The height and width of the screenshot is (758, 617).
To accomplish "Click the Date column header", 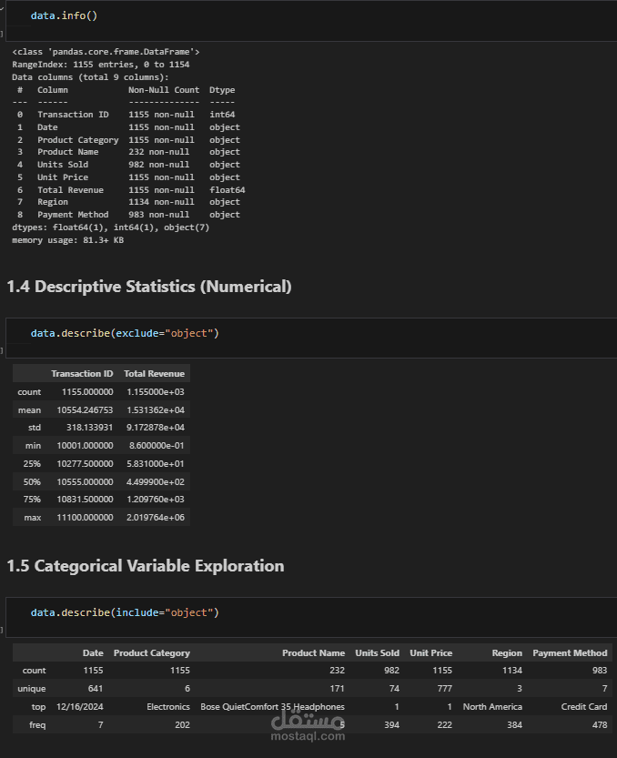I will point(93,653).
